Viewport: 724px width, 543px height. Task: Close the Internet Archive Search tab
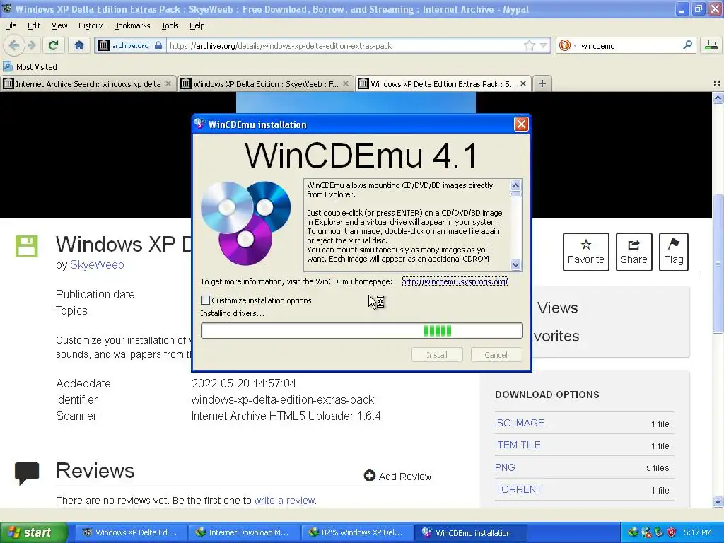coord(168,83)
